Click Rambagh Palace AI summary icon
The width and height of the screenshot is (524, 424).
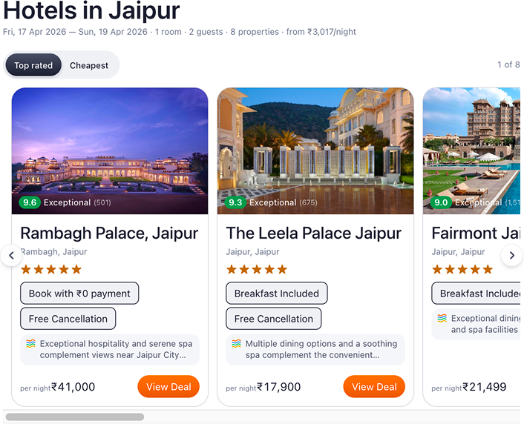click(x=30, y=344)
